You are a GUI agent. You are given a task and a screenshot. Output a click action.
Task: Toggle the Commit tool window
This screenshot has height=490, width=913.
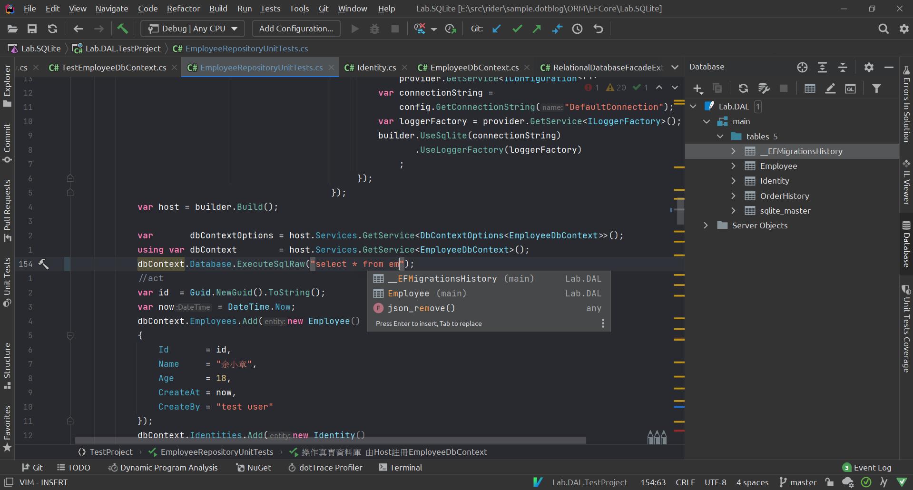[x=7, y=143]
